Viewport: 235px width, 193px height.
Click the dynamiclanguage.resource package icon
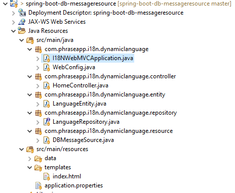coord(38,131)
